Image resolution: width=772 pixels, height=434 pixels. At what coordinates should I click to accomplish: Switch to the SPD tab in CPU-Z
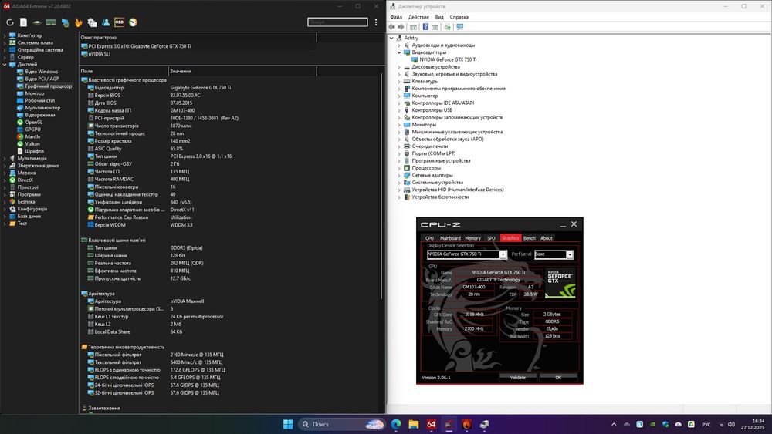[491, 238]
